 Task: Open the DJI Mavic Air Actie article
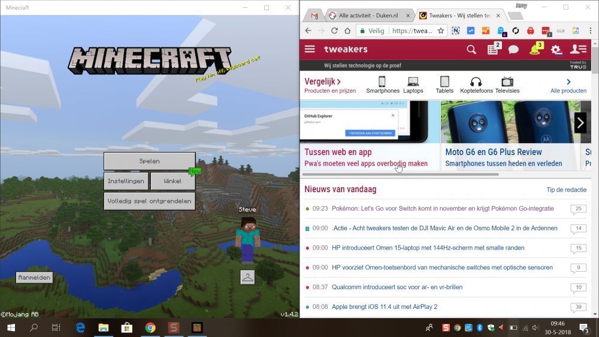point(444,228)
